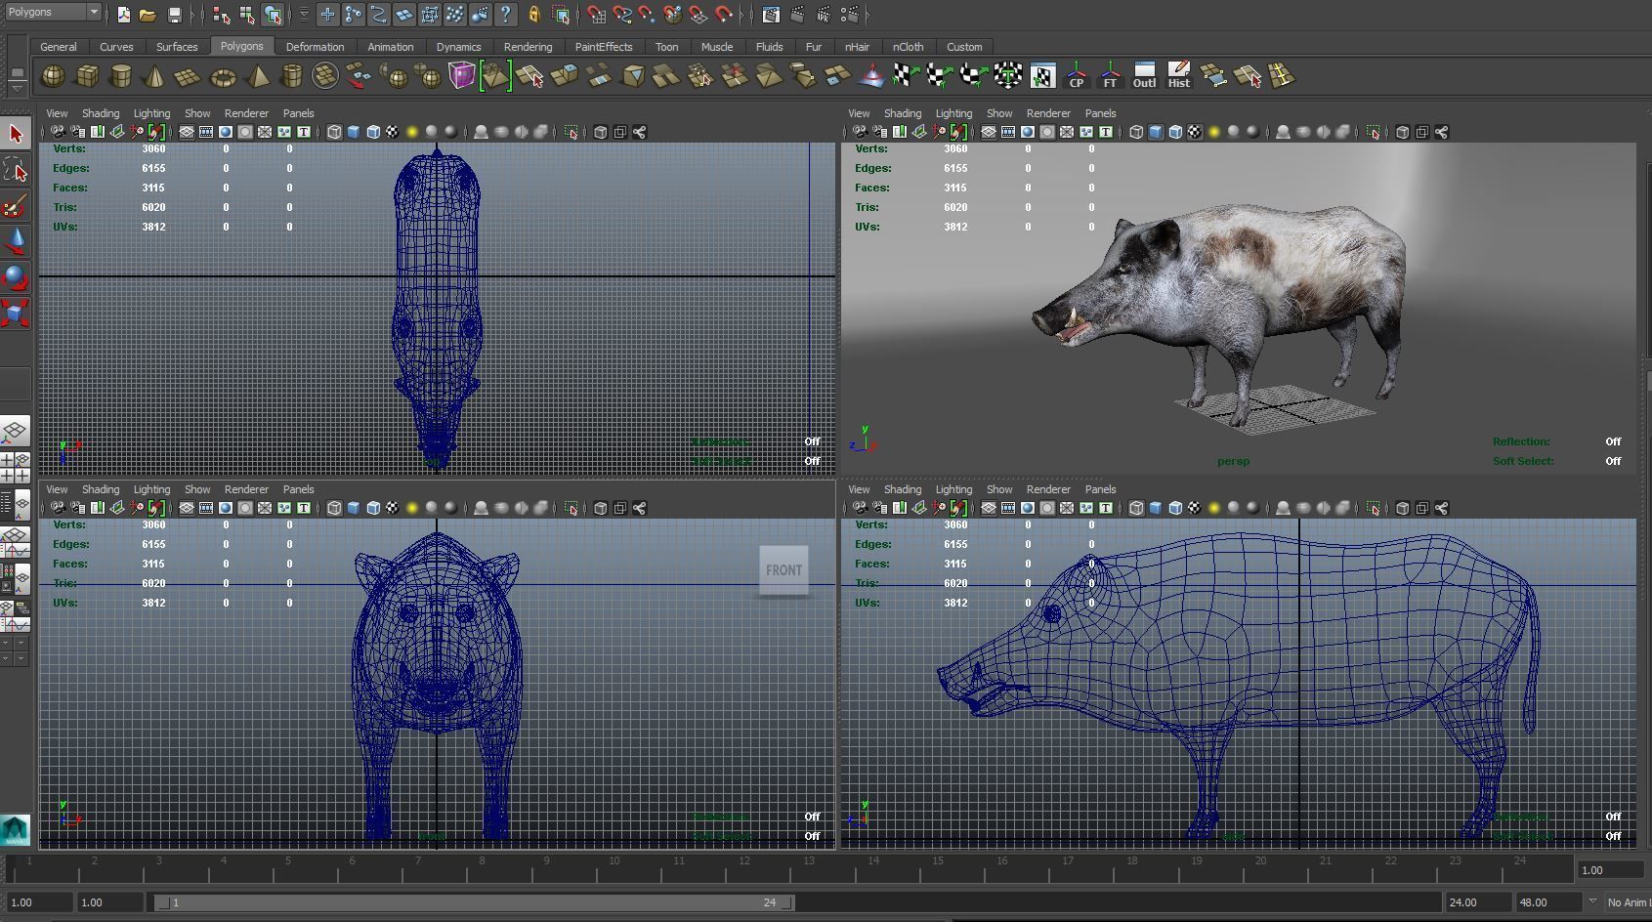1652x922 pixels.
Task: Create a polygon torus from the shelf
Action: point(224,76)
